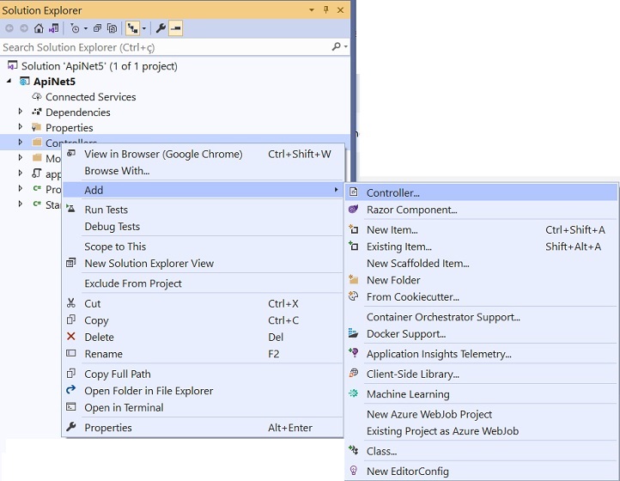Open dropdown arrow beside pending changes filter
The image size is (620, 481).
point(85,28)
